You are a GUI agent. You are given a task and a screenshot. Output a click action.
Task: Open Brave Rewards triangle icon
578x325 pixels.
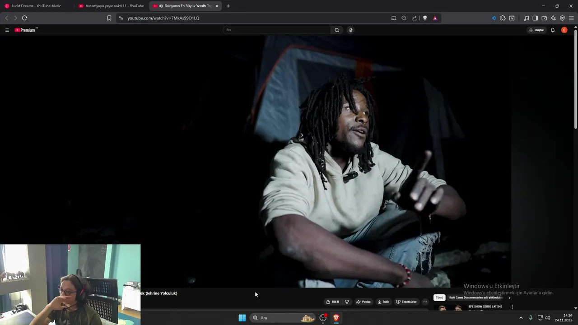[435, 18]
